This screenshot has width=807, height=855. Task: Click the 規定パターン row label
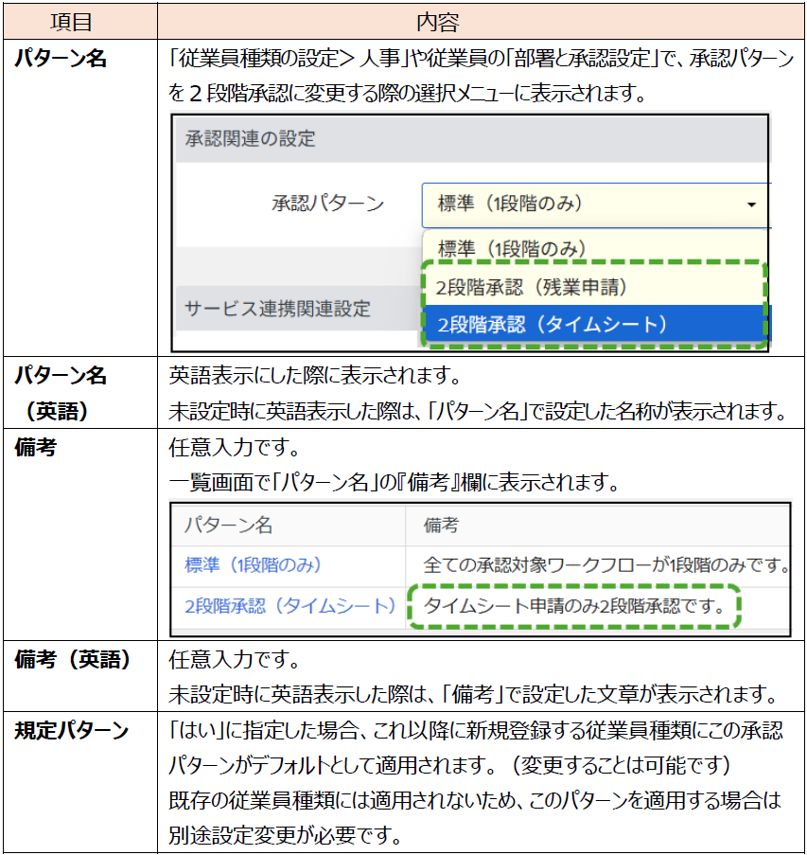71,731
